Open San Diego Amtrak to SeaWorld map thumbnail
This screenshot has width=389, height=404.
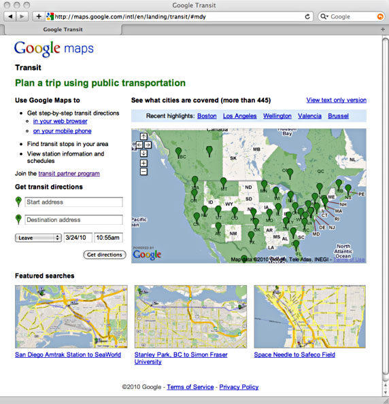pos(71,316)
